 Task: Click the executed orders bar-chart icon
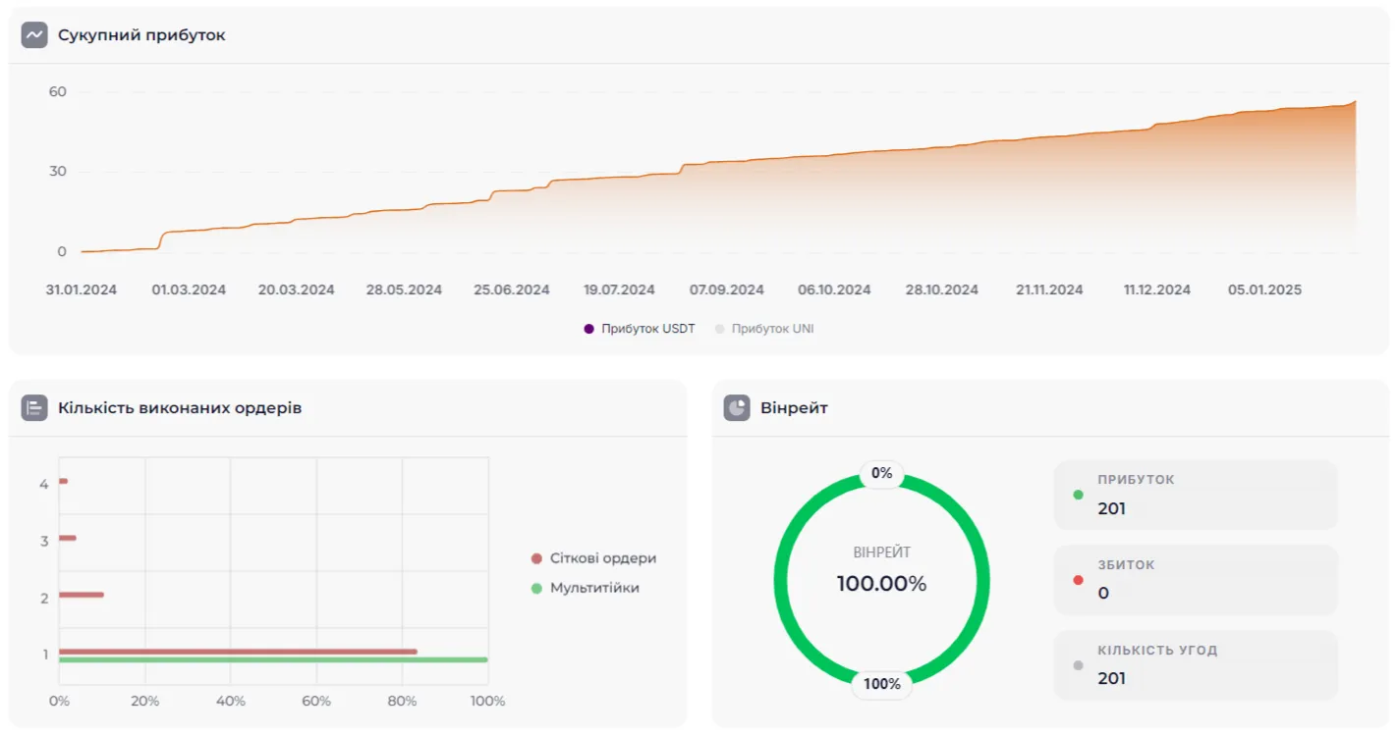click(34, 408)
